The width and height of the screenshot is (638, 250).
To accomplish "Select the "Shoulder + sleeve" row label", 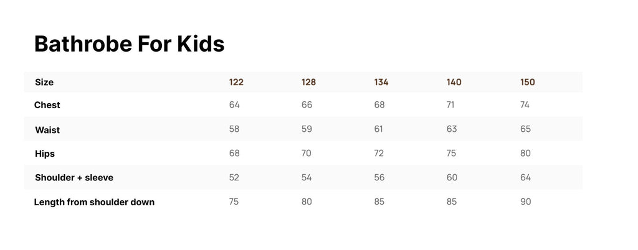I will pos(74,178).
